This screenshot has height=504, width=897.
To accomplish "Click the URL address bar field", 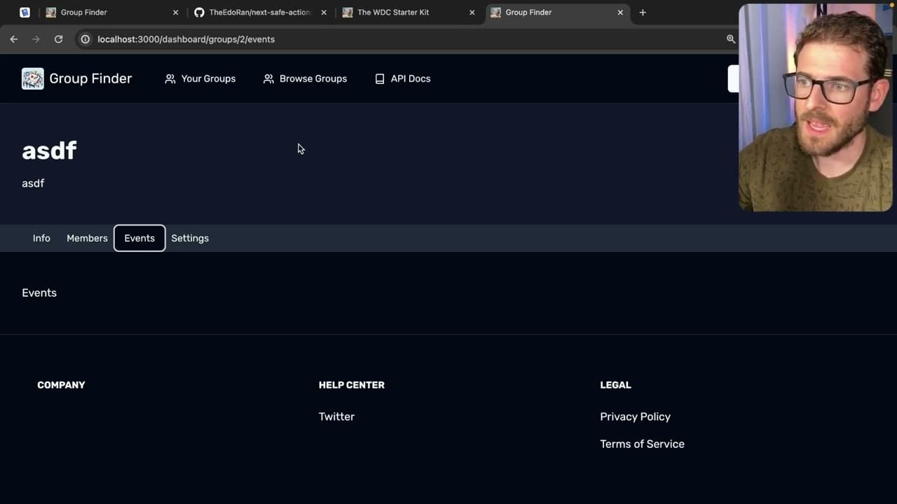I will click(x=406, y=39).
